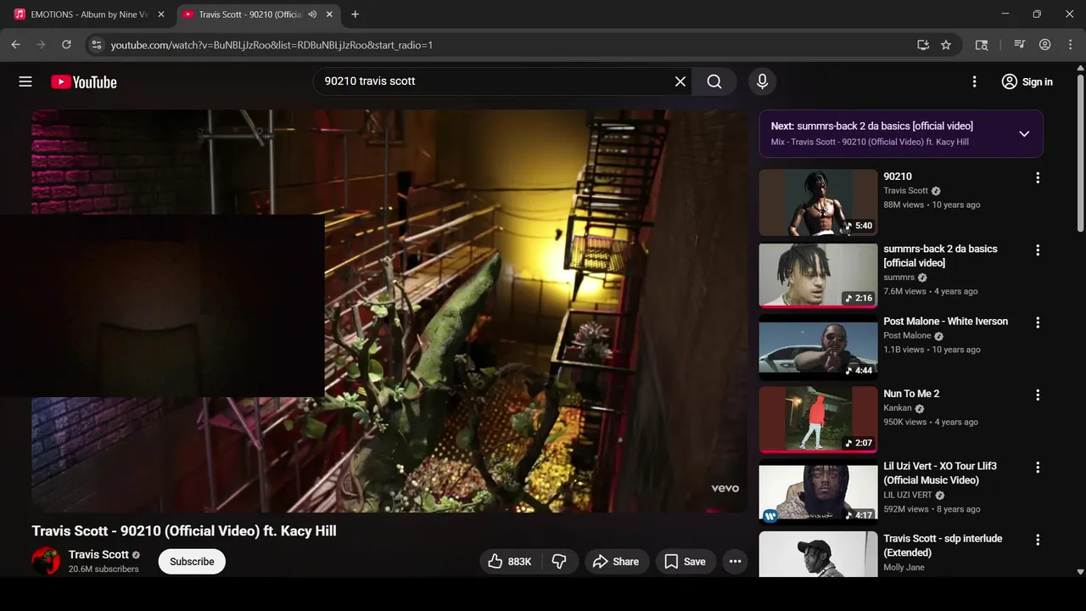This screenshot has width=1086, height=611.
Task: Open options for Post Malone White Iverson
Action: 1037,322
